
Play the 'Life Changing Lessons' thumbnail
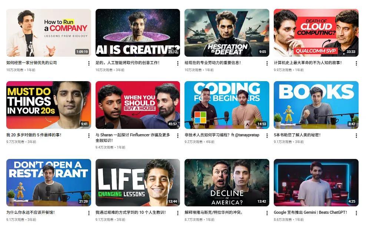[138, 183]
